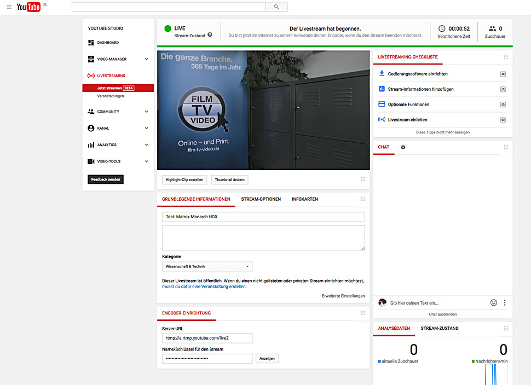
Task: Open the Kategorie dropdown
Action: pos(207,266)
